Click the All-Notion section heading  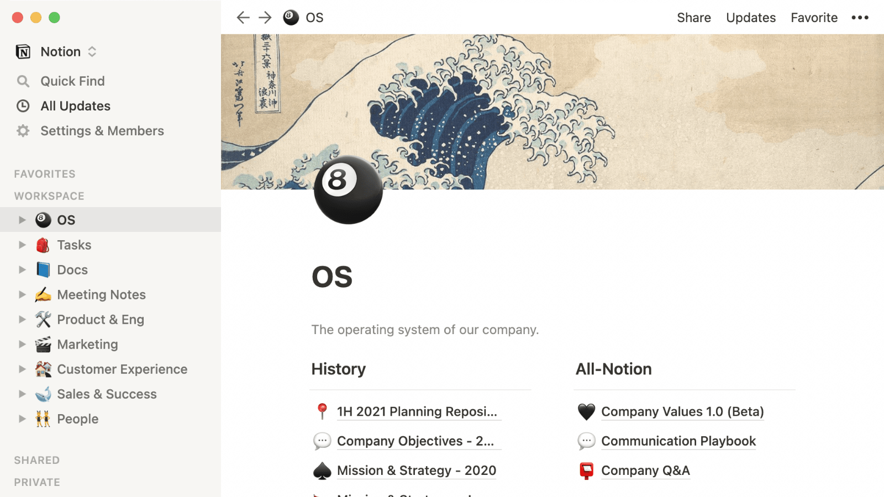(x=614, y=369)
